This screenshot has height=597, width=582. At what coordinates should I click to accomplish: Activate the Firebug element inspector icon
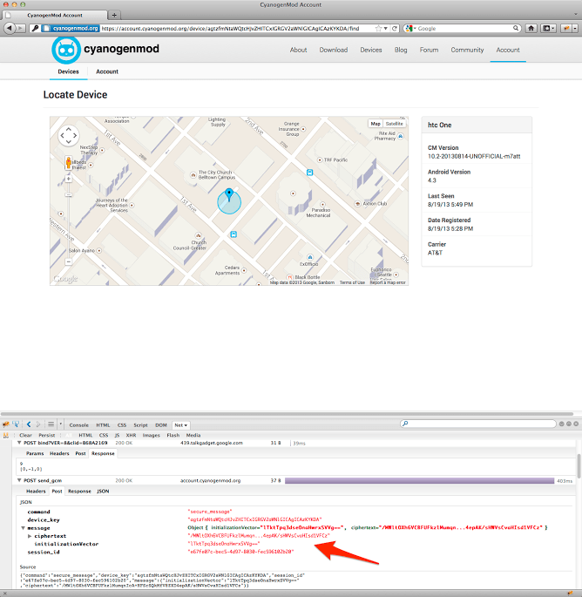(x=16, y=424)
